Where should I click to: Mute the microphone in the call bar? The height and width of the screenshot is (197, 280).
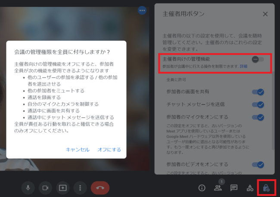click(x=28, y=188)
